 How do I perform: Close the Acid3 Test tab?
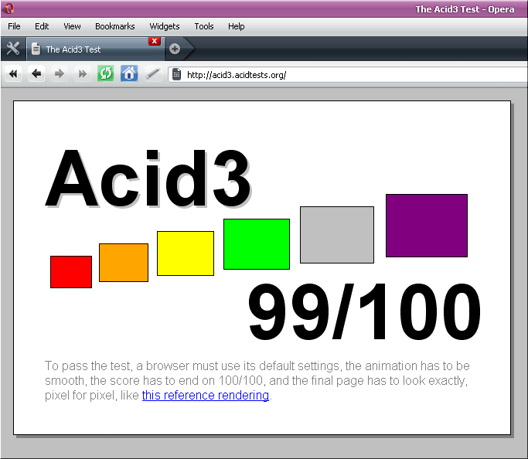(x=154, y=41)
